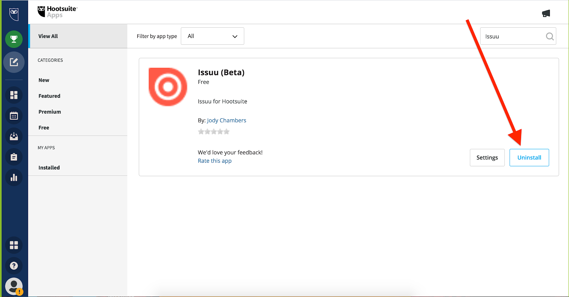Click the Hootsuite owl logo in sidebar

14,14
